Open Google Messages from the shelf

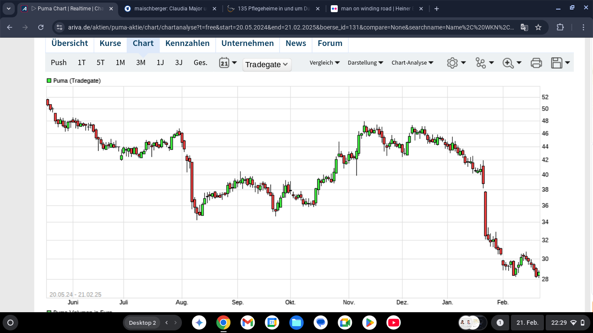pyautogui.click(x=320, y=323)
